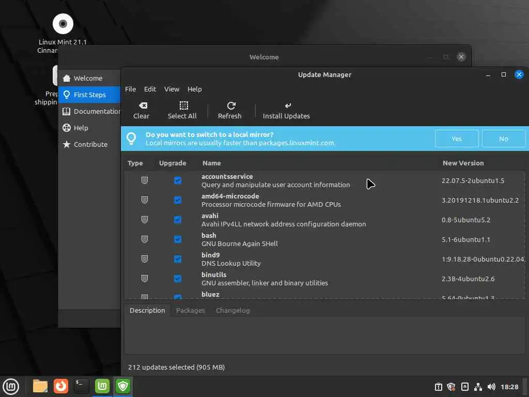The width and height of the screenshot is (529, 397).
Task: Click the update shield tray icon
Action: (452, 387)
